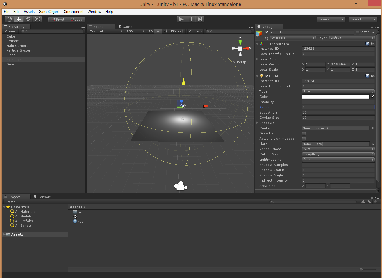Click the yellow Y-axis move arrow
382x278 pixels.
click(x=183, y=82)
